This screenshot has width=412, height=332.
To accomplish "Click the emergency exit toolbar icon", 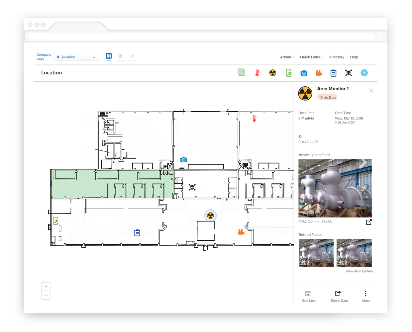I will point(289,73).
